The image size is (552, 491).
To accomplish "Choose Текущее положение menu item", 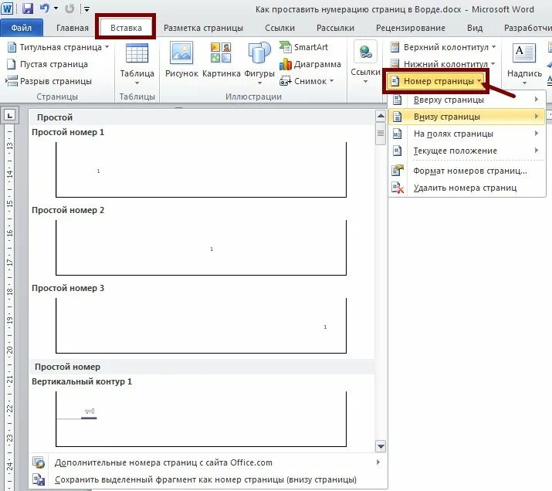I will [467, 151].
